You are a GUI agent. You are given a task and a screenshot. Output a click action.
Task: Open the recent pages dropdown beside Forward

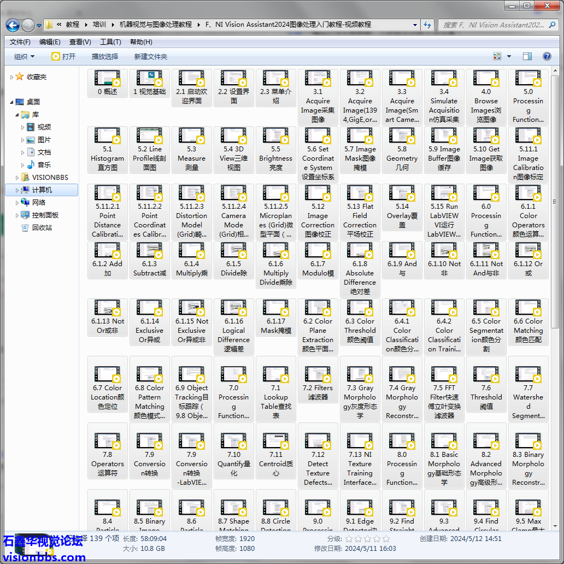39,26
